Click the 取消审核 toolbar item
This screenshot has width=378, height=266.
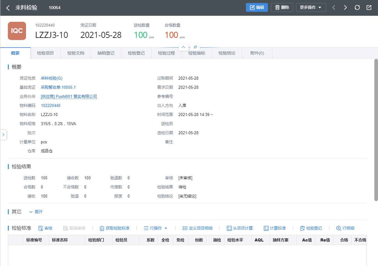click(x=74, y=228)
